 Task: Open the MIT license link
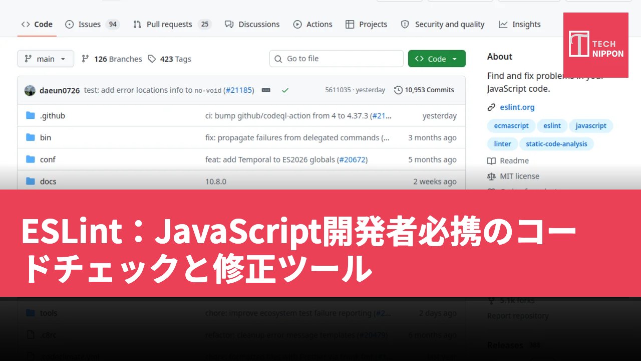[x=520, y=176]
